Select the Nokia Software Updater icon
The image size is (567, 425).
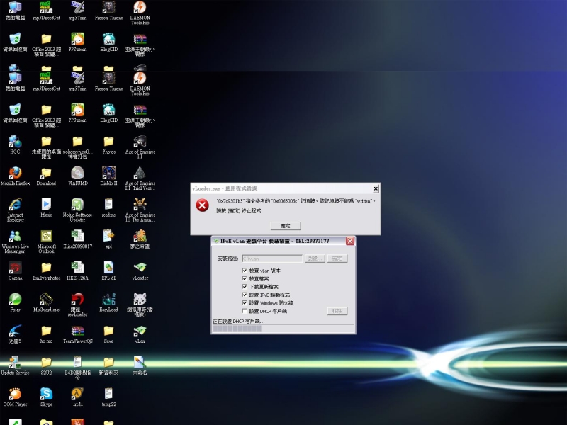[x=77, y=205]
